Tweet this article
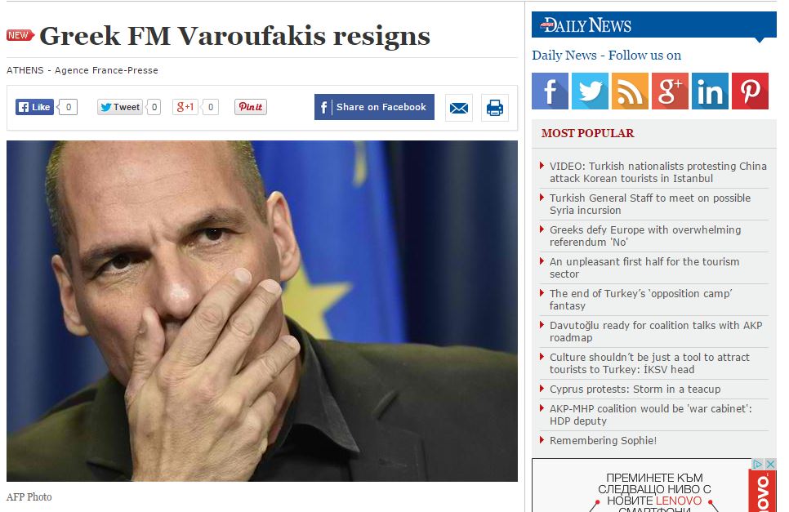 [120, 107]
